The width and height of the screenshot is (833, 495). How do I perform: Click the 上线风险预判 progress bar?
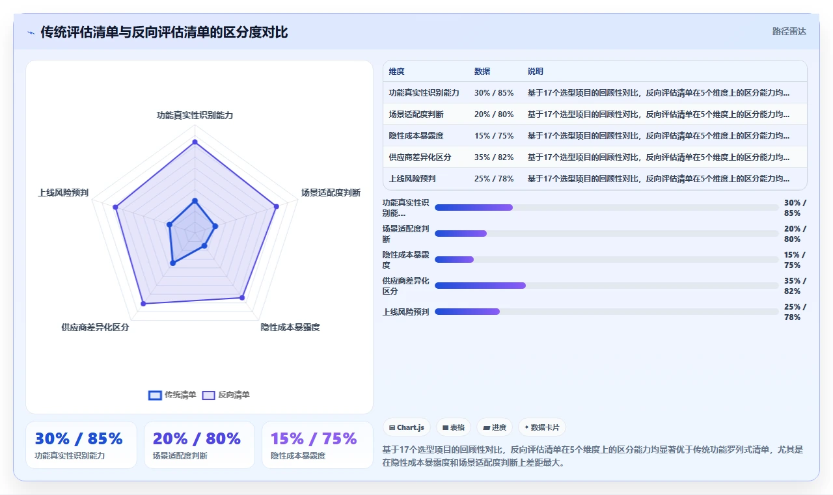(607, 312)
